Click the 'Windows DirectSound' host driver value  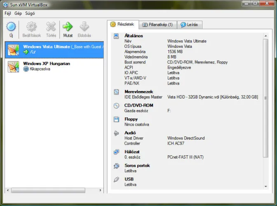[186, 138]
